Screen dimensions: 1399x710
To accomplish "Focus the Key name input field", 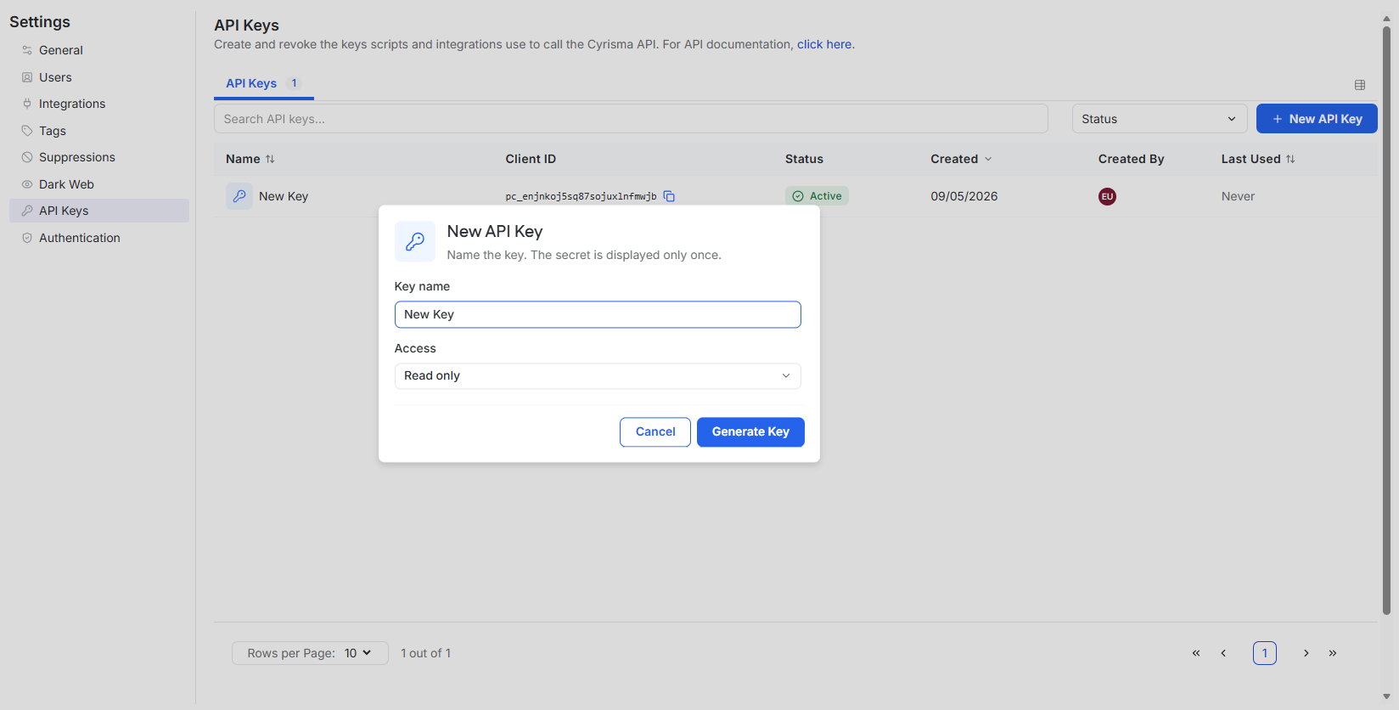I will [598, 314].
